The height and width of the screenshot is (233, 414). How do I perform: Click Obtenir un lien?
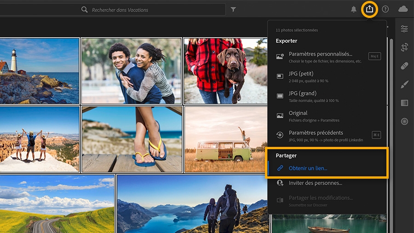coord(327,168)
